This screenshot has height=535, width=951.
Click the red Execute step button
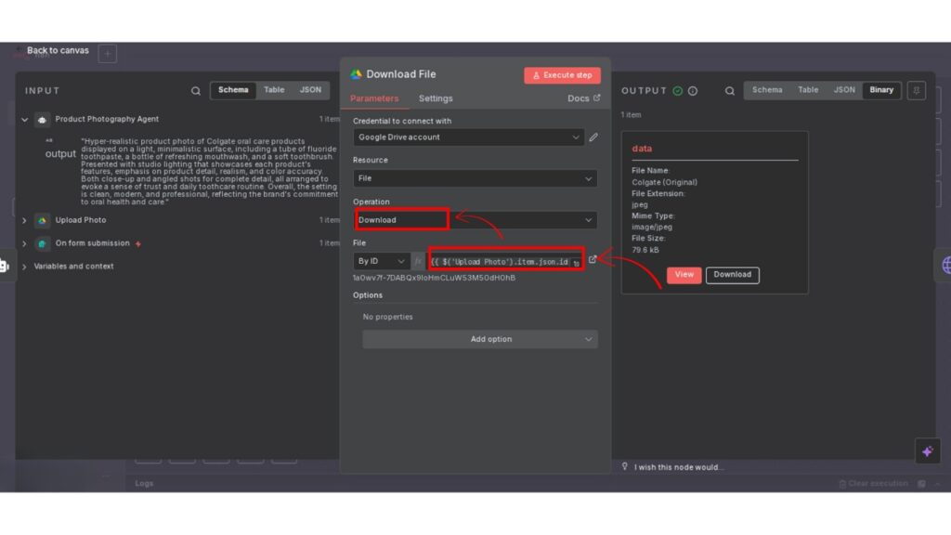click(x=562, y=75)
